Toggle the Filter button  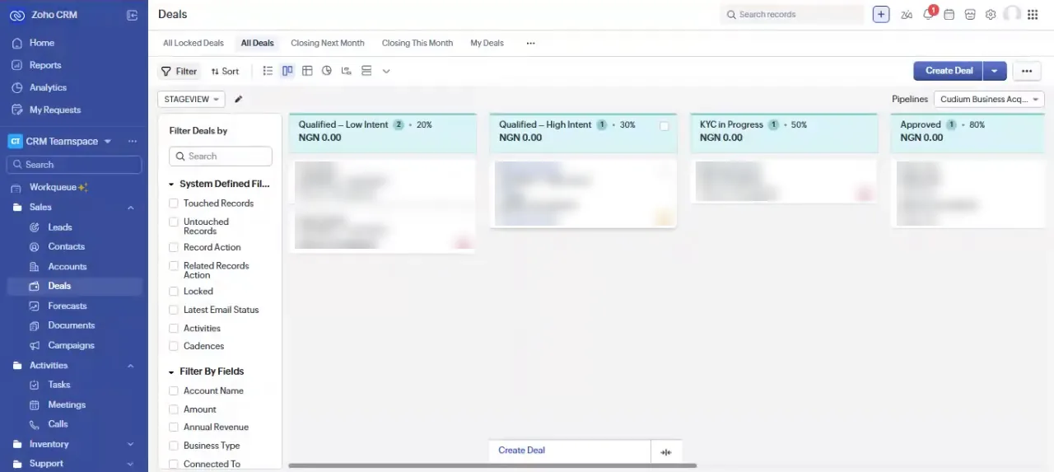(179, 71)
